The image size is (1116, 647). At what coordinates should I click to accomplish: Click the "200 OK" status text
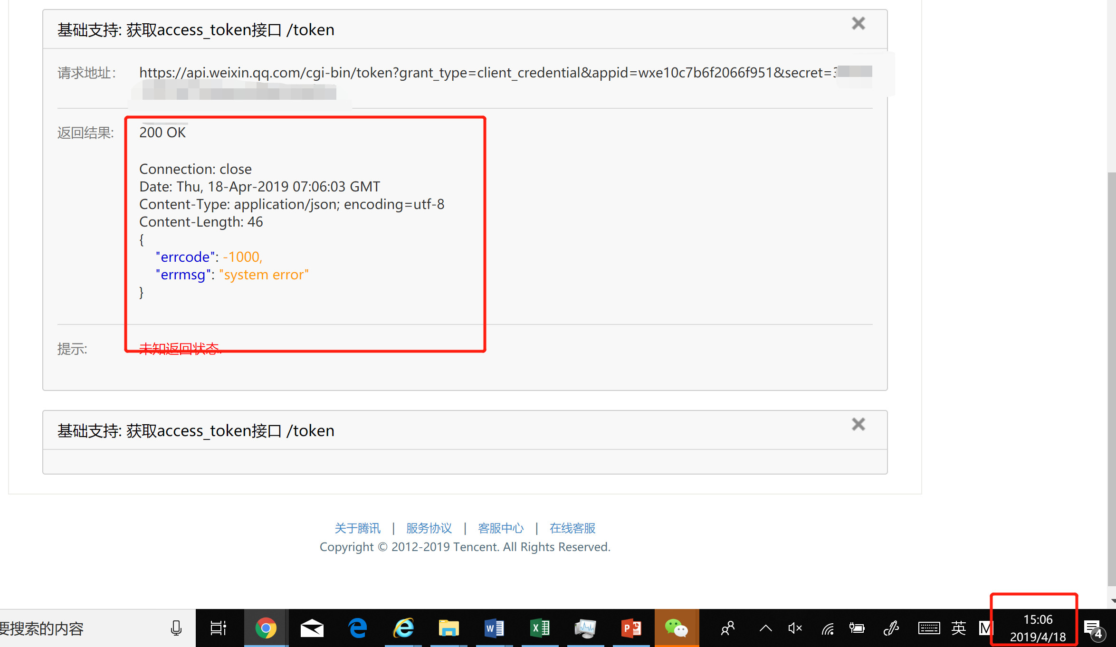pos(162,133)
